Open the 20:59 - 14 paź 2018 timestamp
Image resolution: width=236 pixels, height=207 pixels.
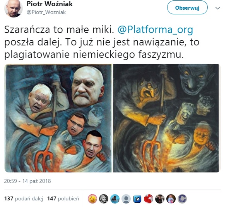pyautogui.click(x=27, y=181)
